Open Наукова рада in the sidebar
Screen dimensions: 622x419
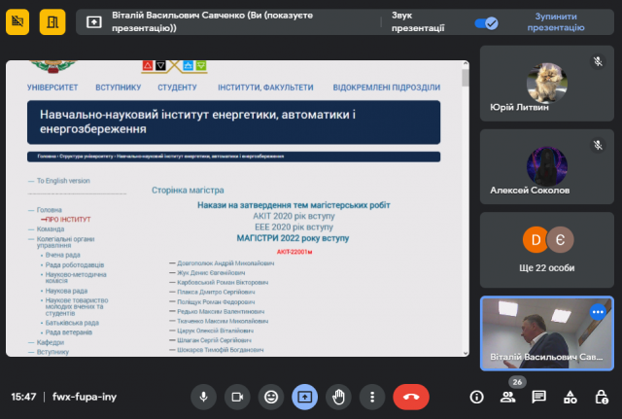click(x=66, y=291)
